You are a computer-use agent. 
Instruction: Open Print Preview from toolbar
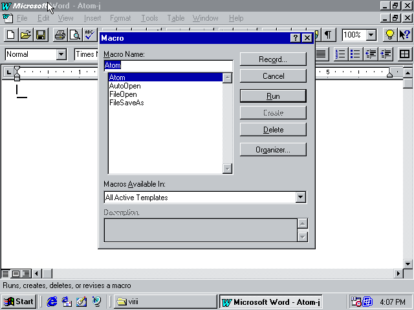click(75, 35)
